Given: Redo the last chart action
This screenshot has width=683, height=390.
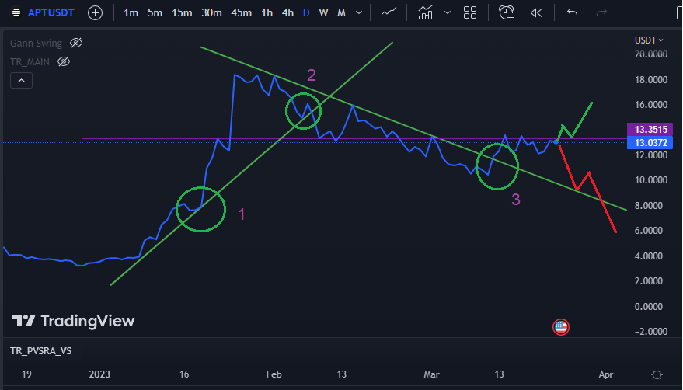Looking at the screenshot, I should [x=601, y=12].
